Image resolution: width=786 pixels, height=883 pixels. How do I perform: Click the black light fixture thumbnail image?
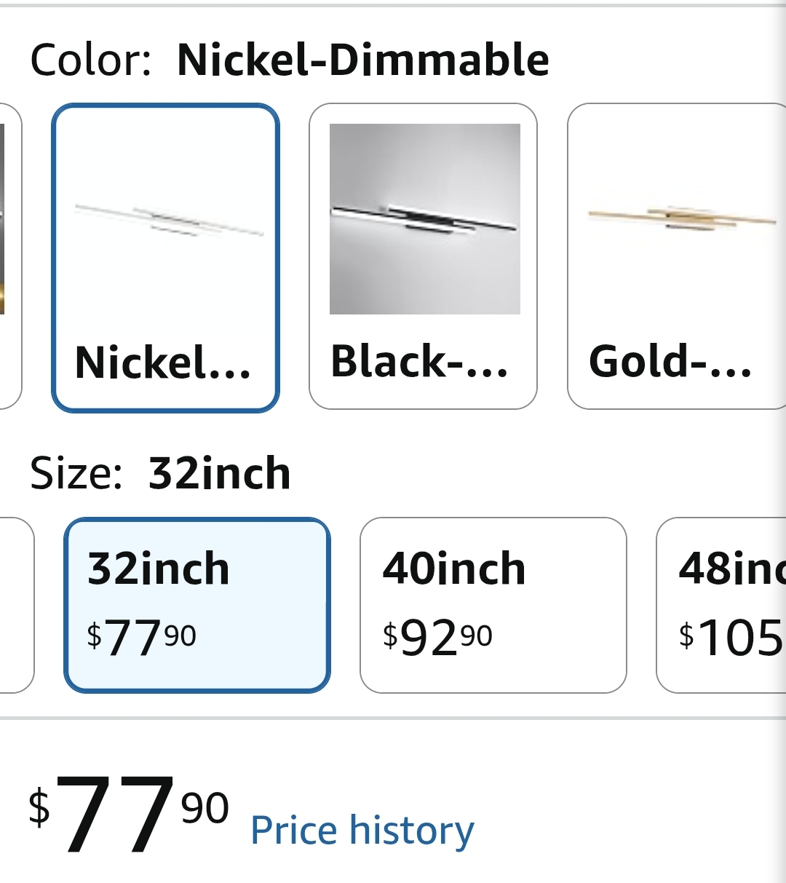425,219
